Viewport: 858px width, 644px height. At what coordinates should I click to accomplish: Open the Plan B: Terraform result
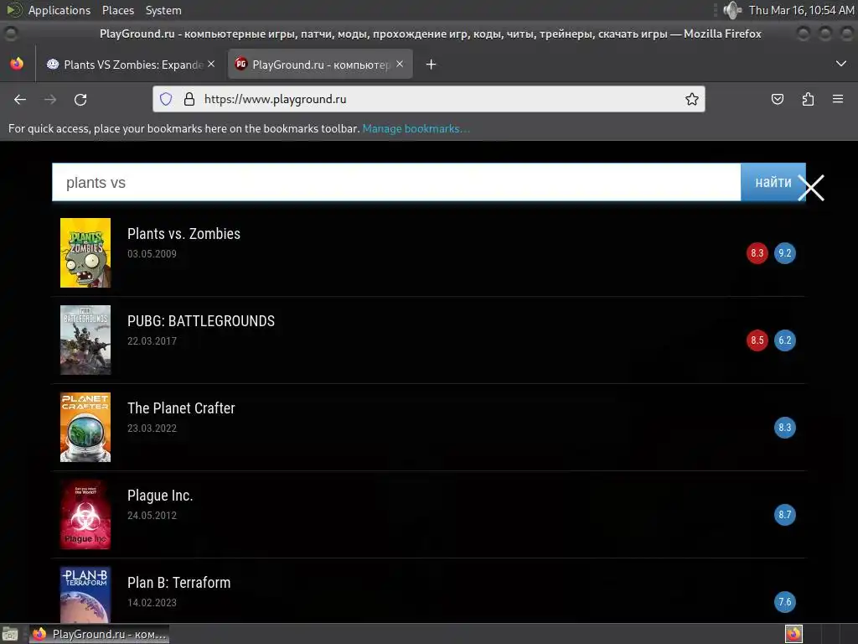179,583
